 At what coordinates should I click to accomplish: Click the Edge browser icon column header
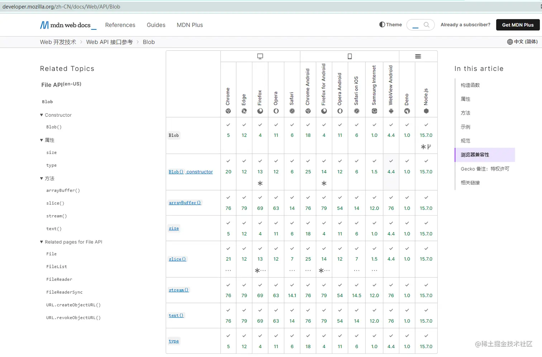[x=244, y=111]
